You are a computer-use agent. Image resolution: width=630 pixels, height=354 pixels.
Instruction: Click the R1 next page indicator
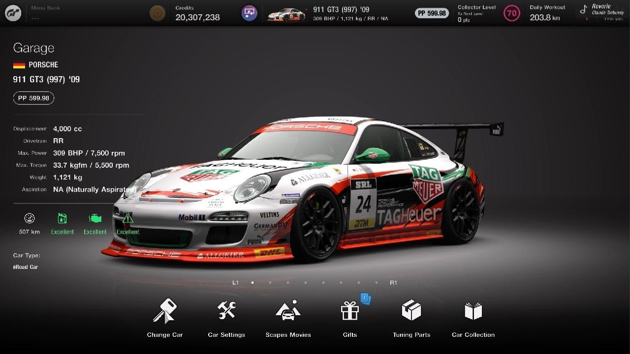pos(393,283)
